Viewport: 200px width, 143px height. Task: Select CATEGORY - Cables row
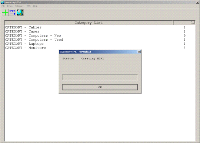[x=100, y=27]
